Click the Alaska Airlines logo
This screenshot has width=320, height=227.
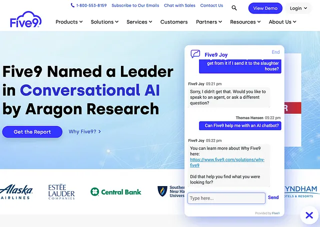(x=16, y=192)
